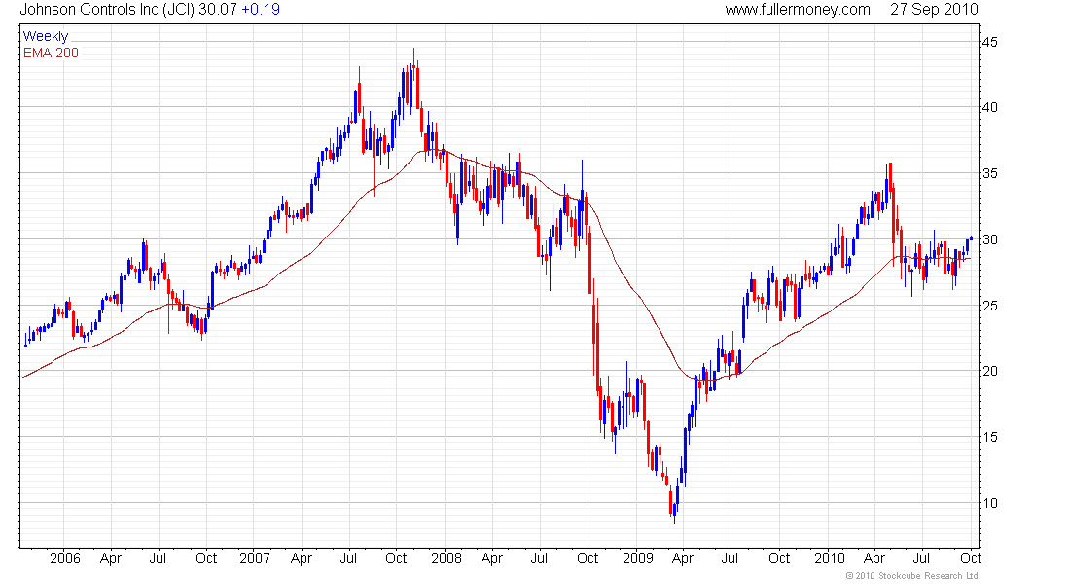
Task: Click the '20' price axis label
Action: tap(989, 371)
